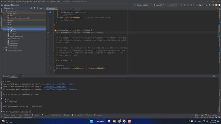Start debugging with the green bug icon
This screenshot has width=221, height=124.
[185, 5]
